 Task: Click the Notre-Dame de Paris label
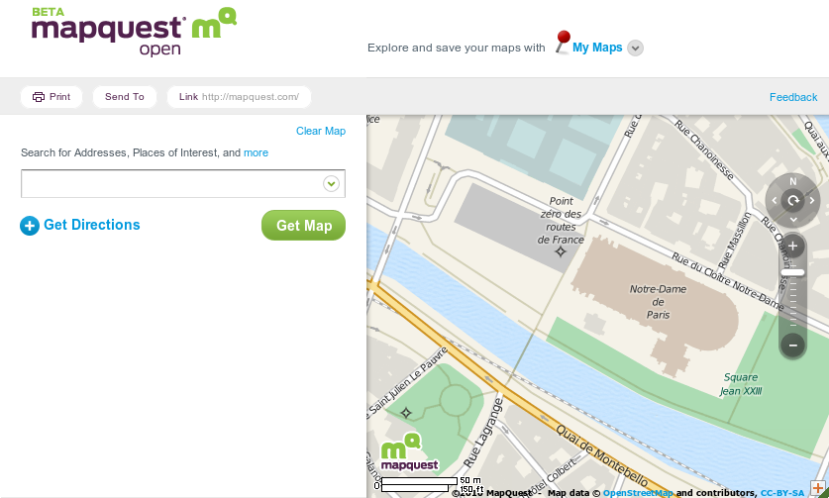(658, 302)
